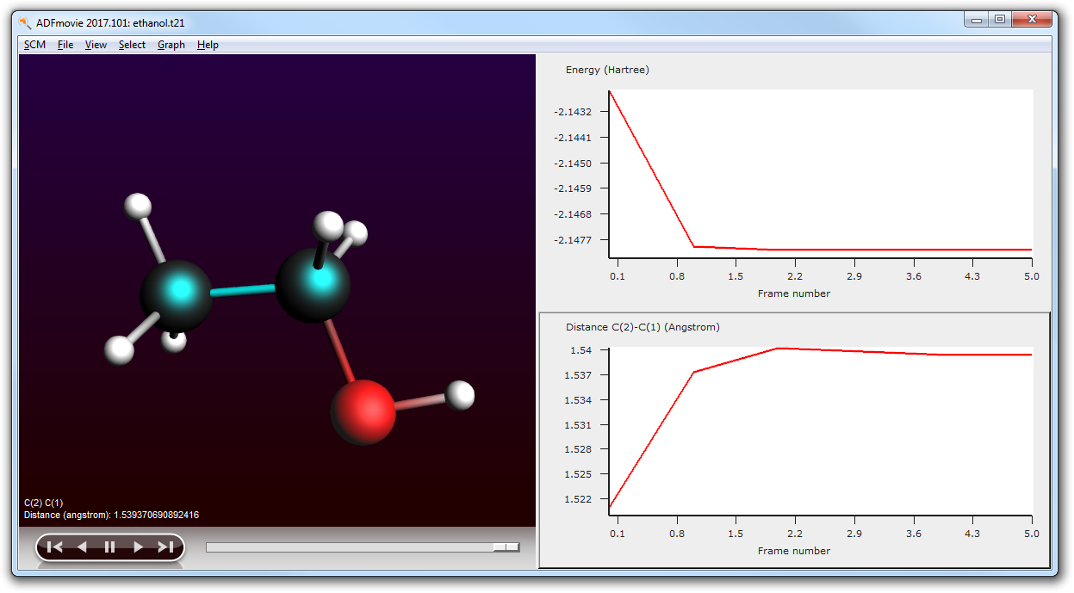1074x593 pixels.
Task: Open the Select menu
Action: click(132, 45)
